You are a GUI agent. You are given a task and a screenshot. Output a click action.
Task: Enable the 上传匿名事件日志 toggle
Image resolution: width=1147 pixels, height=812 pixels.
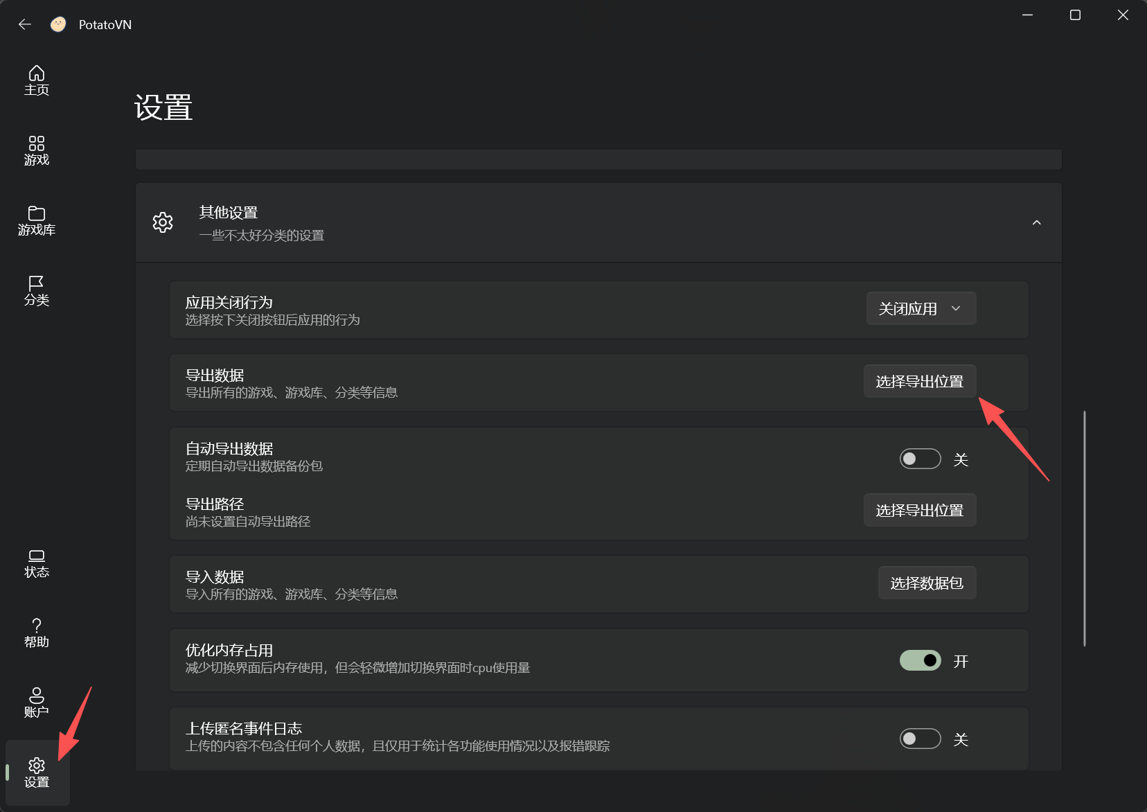coord(920,739)
